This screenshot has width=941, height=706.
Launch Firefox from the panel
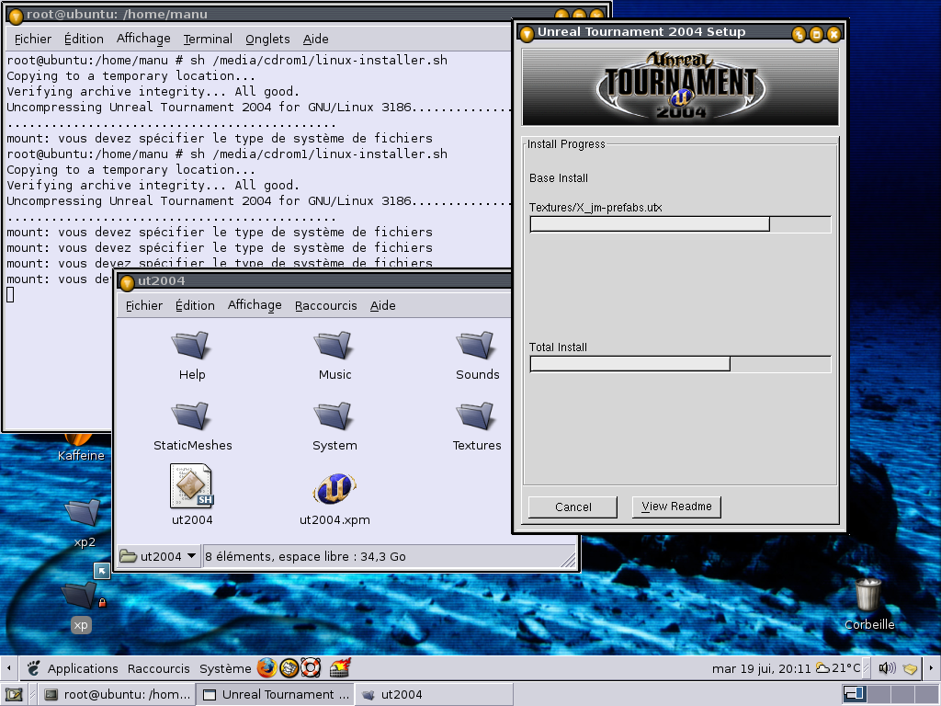coord(267,667)
